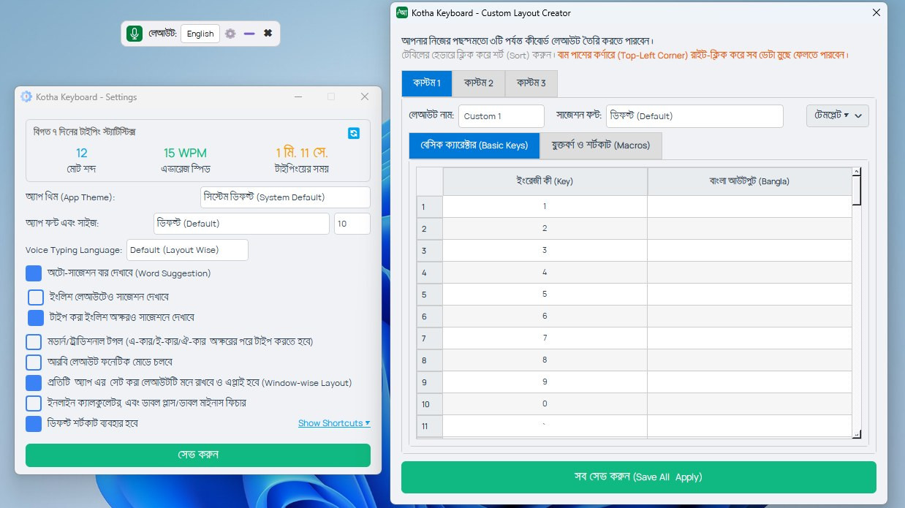Click the scrollbar down arrow in the table

(x=857, y=434)
